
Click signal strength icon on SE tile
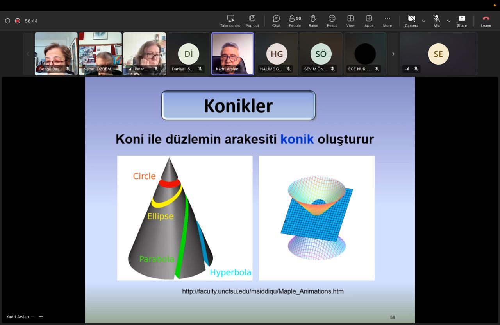407,69
